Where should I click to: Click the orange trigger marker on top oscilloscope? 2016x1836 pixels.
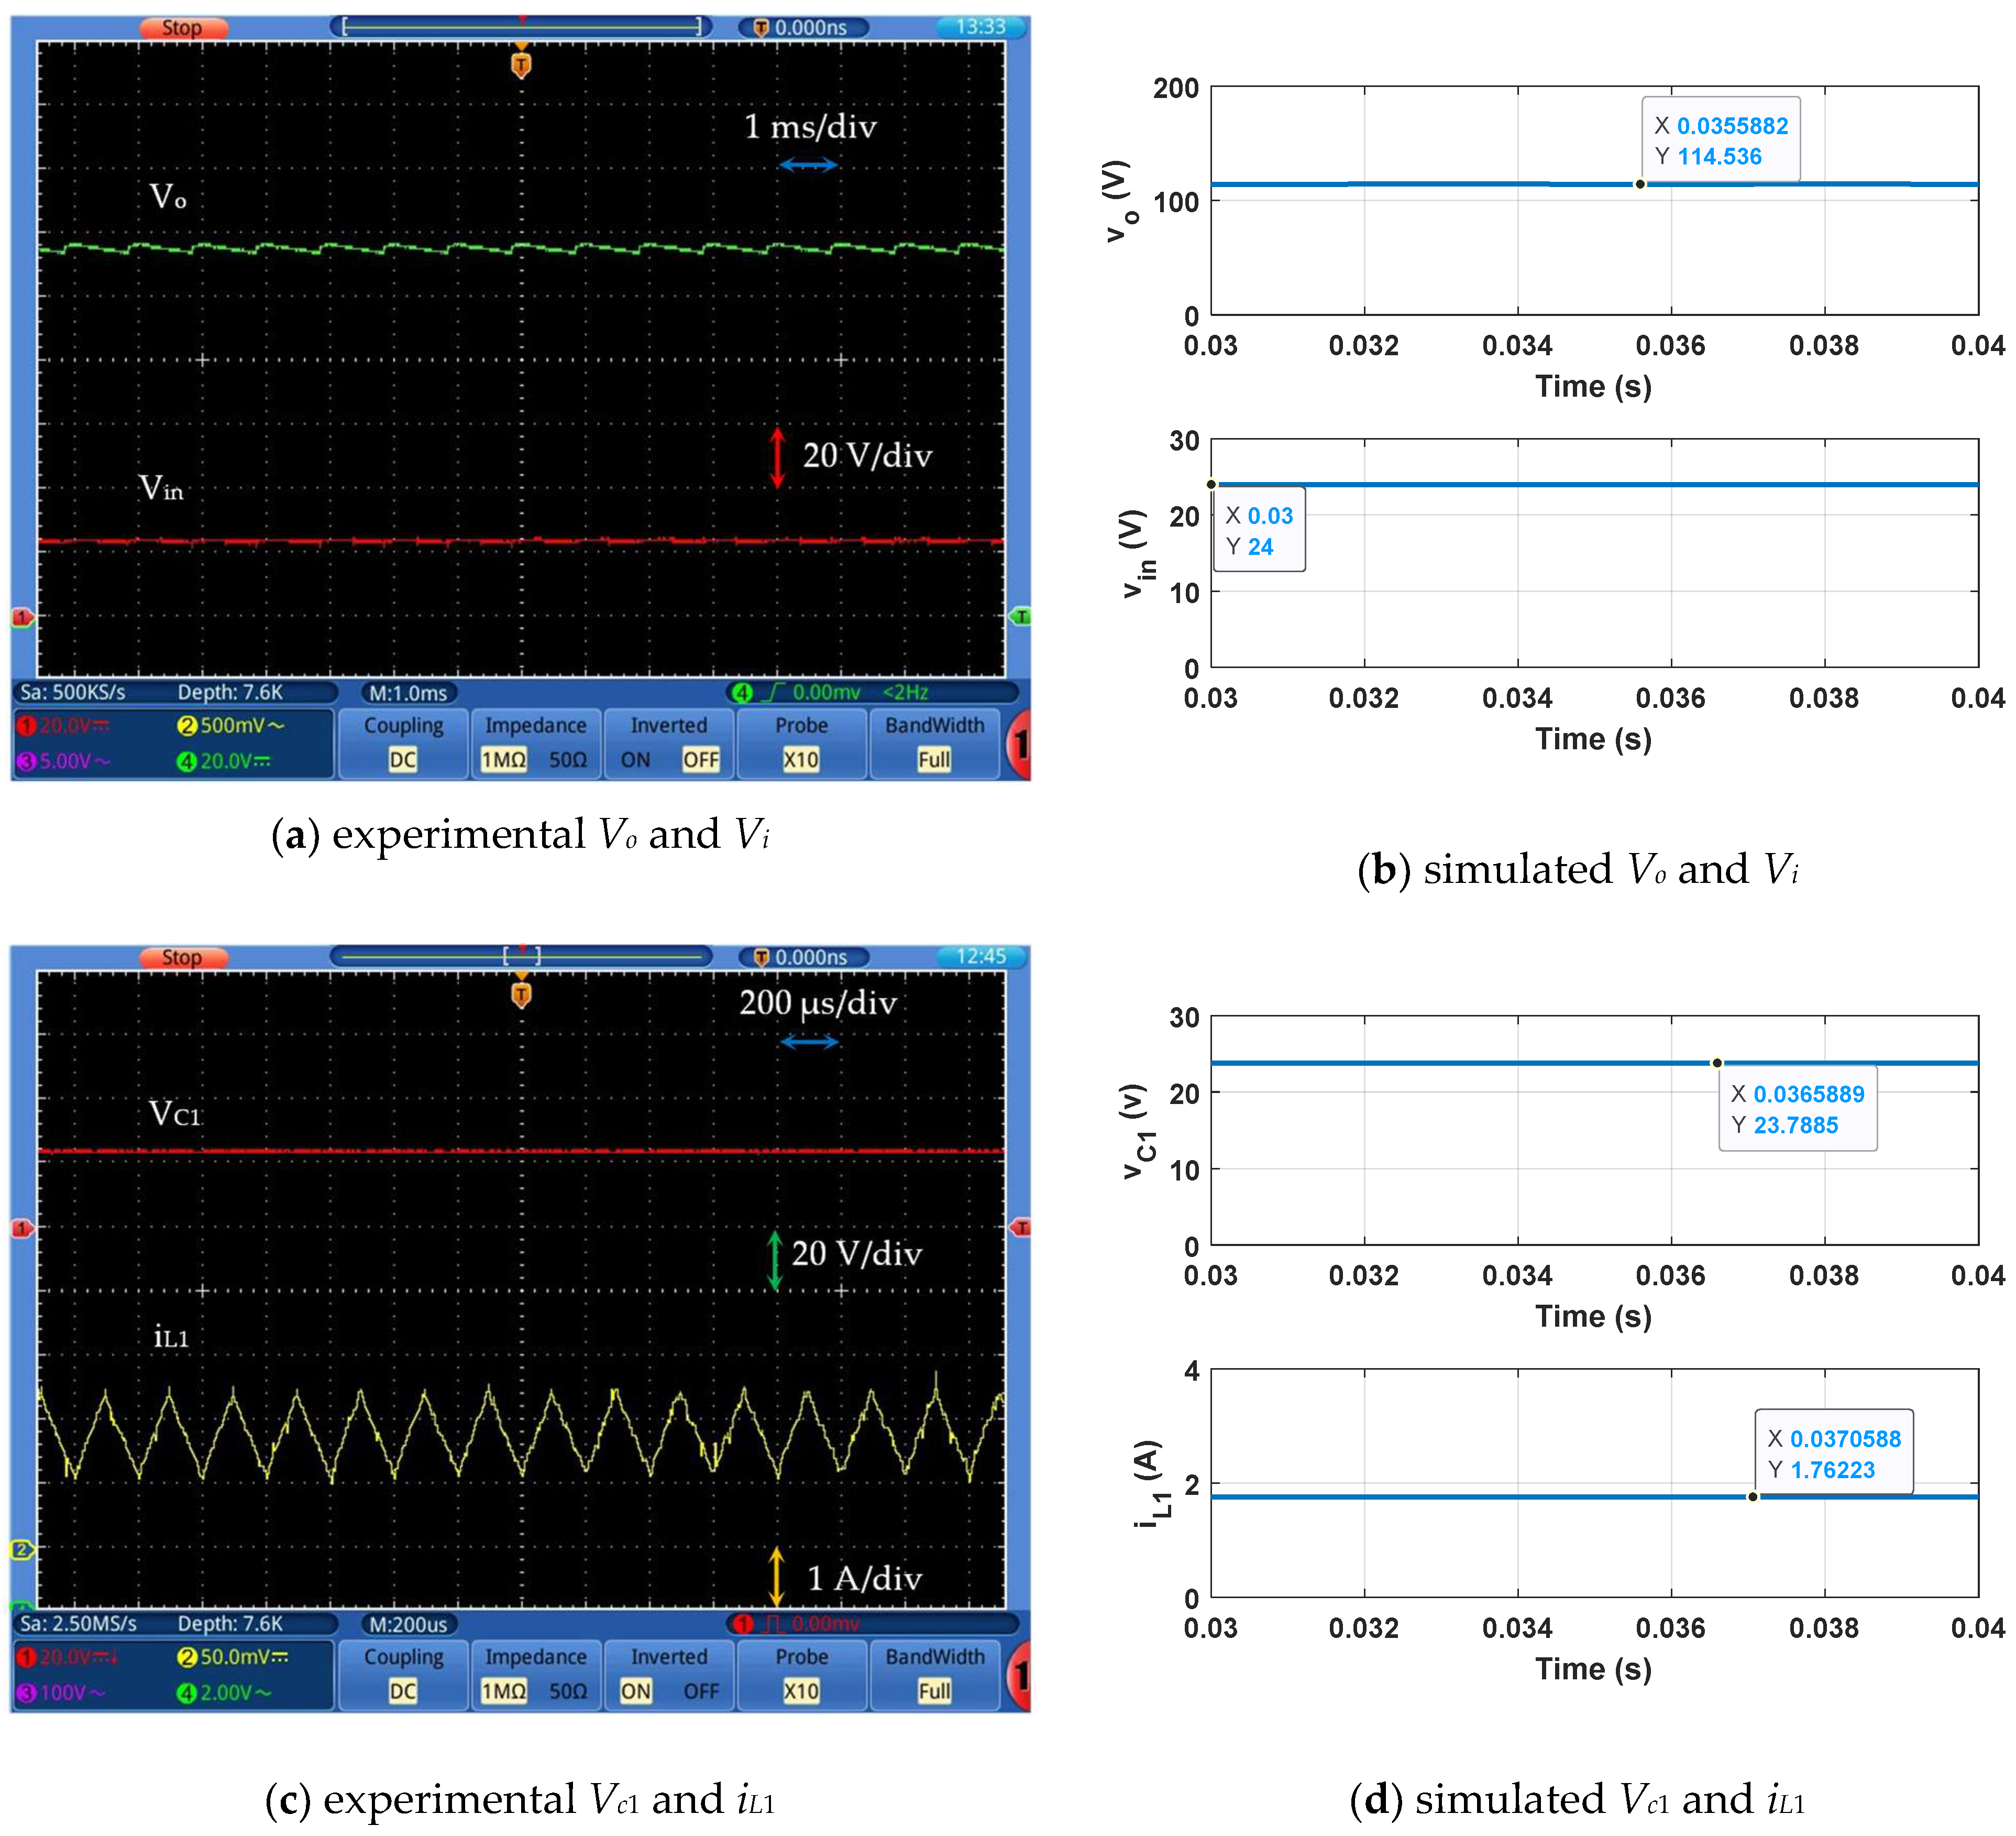point(521,66)
